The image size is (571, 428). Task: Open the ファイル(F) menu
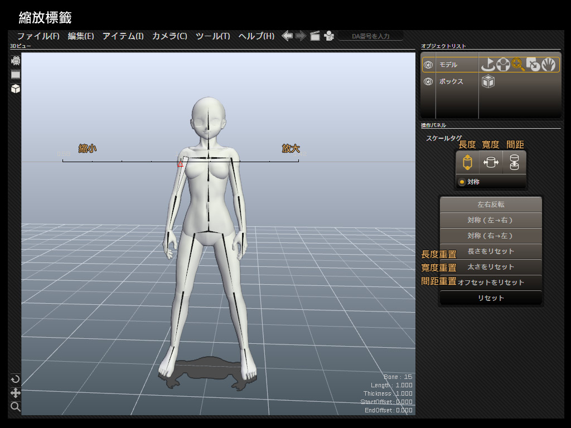pos(38,36)
